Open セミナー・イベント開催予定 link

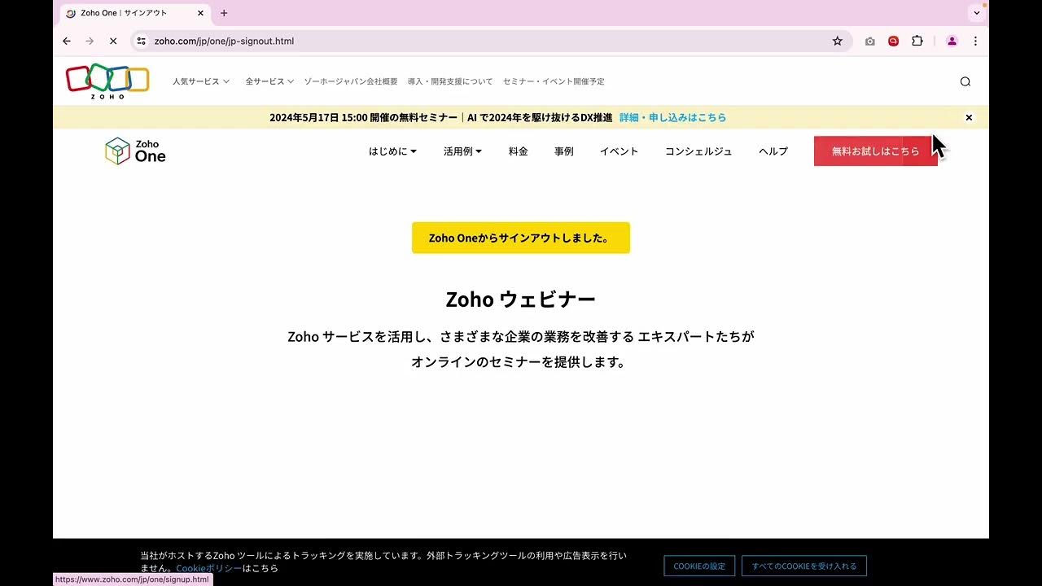554,81
